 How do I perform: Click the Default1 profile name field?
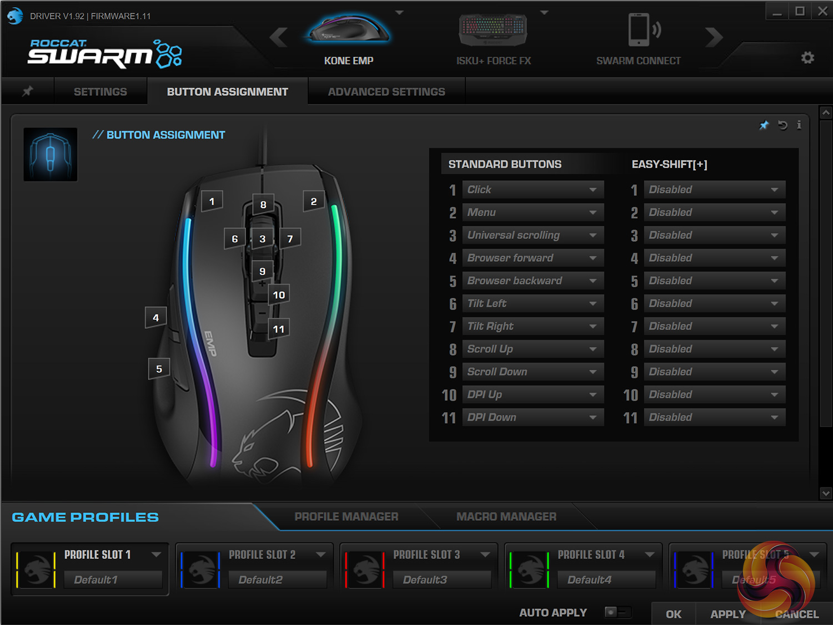click(x=112, y=580)
